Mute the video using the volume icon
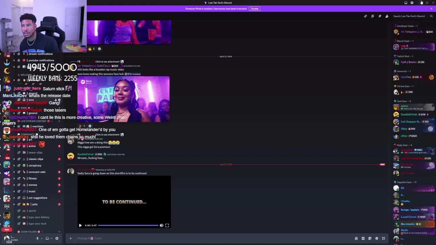Image resolution: width=436 pixels, height=245 pixels. (x=161, y=225)
